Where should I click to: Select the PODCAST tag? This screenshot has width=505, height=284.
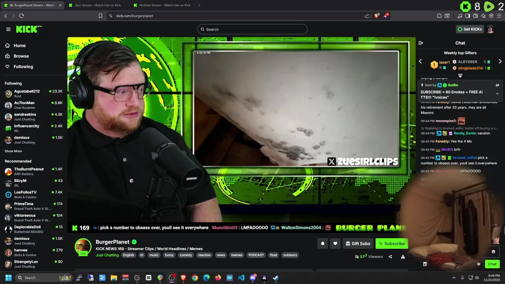[256, 255]
